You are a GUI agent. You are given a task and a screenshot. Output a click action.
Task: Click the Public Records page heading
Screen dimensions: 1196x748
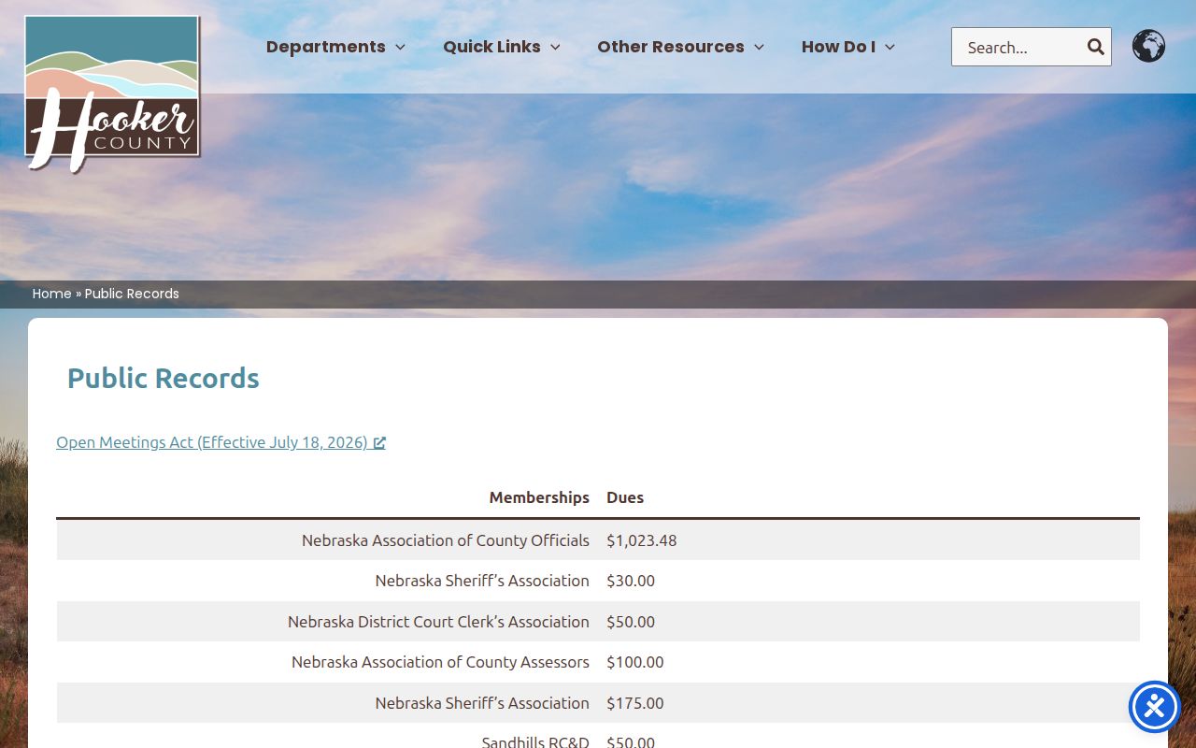point(164,378)
